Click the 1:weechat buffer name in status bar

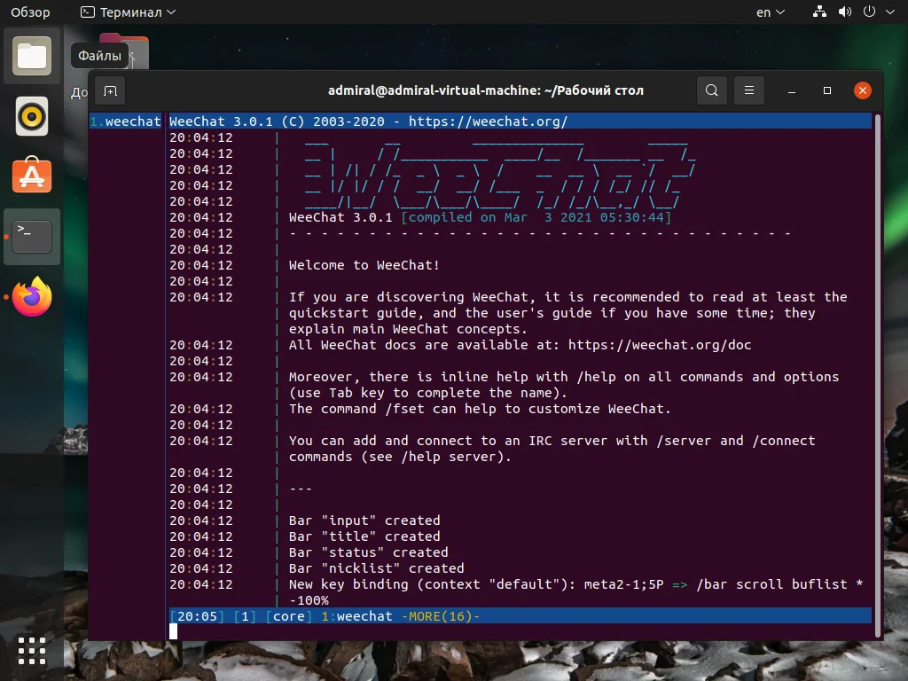pos(356,616)
